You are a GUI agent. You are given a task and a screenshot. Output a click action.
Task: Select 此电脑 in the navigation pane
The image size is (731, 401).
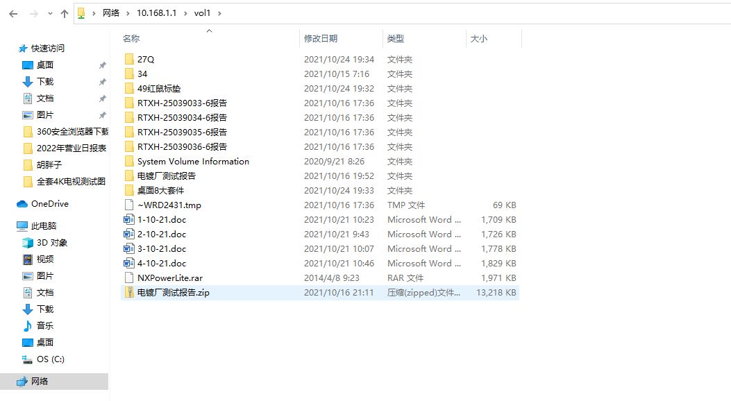[x=44, y=226]
